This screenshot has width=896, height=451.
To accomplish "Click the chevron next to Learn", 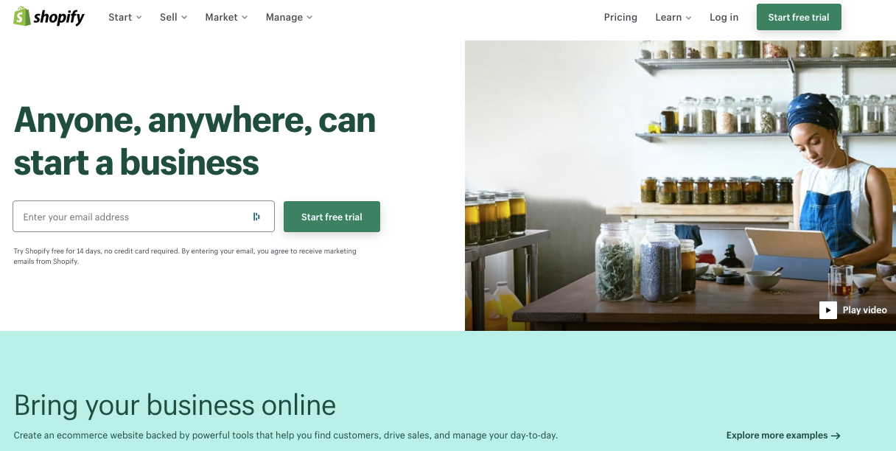I will [x=688, y=18].
